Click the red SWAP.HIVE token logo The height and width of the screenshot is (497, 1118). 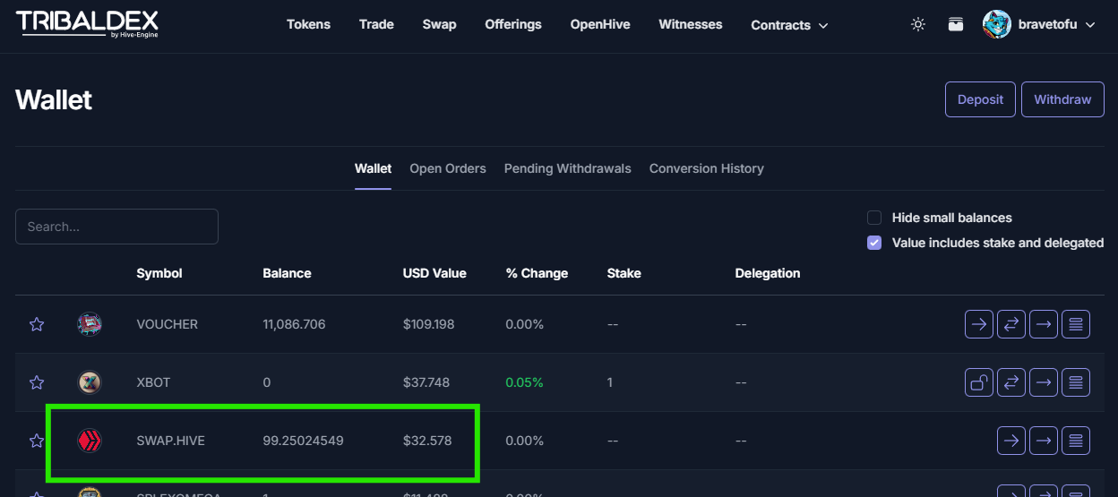click(x=90, y=441)
